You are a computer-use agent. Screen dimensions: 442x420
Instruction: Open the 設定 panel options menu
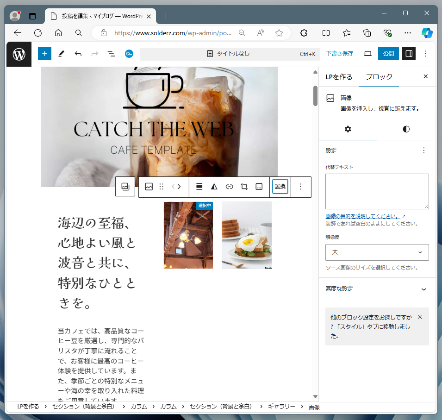423,150
